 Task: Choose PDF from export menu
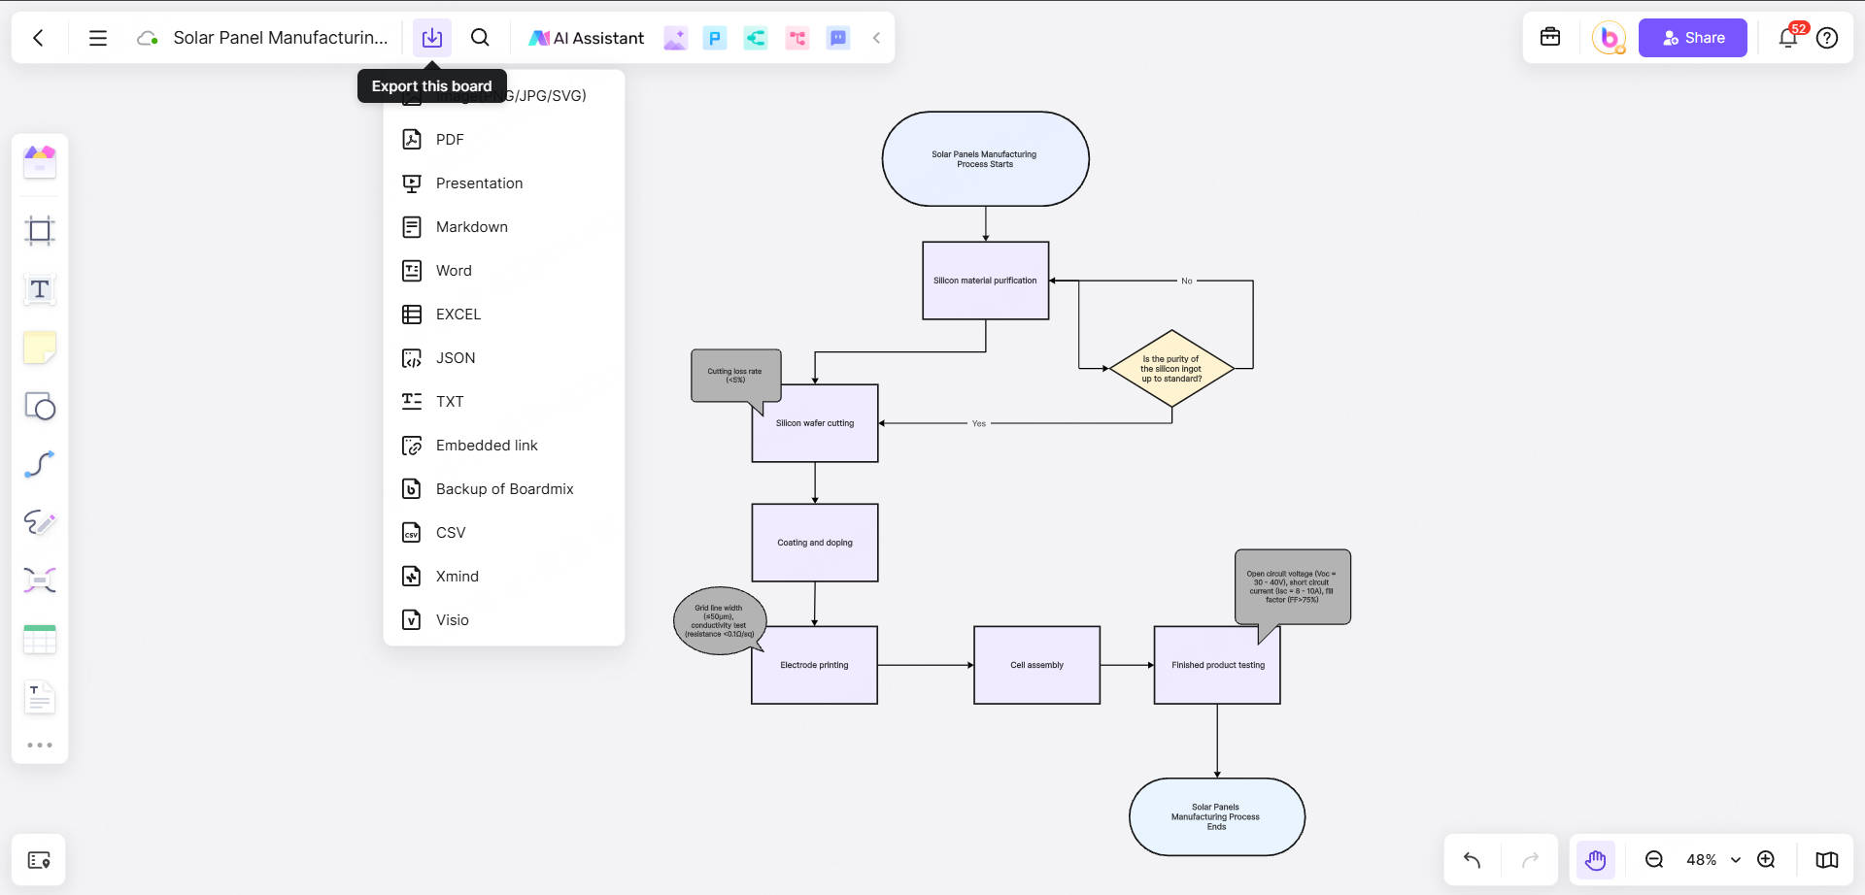click(x=450, y=140)
